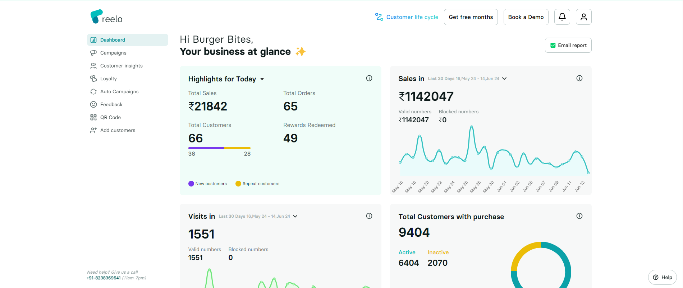Open the Visits date range dropdown
This screenshot has width=683, height=288.
click(295, 216)
